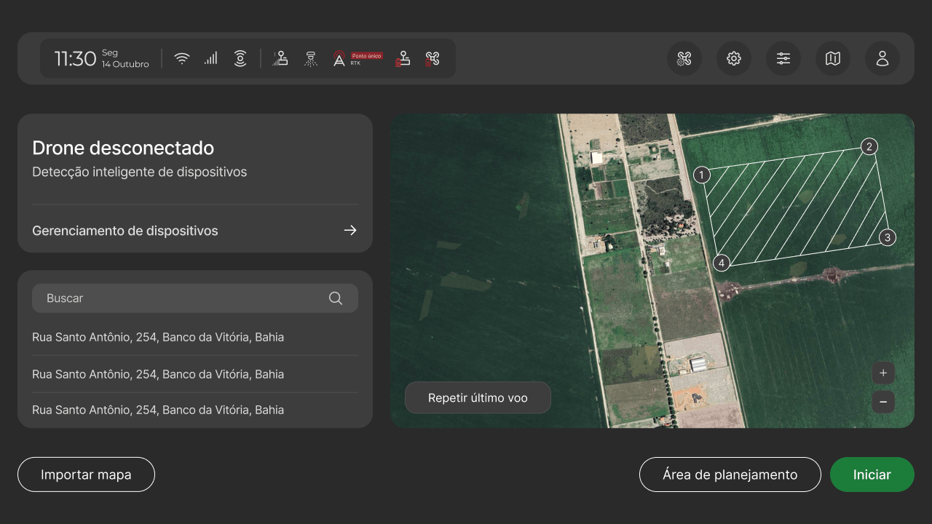Open the folded map button
The width and height of the screenshot is (932, 524).
pyautogui.click(x=833, y=58)
